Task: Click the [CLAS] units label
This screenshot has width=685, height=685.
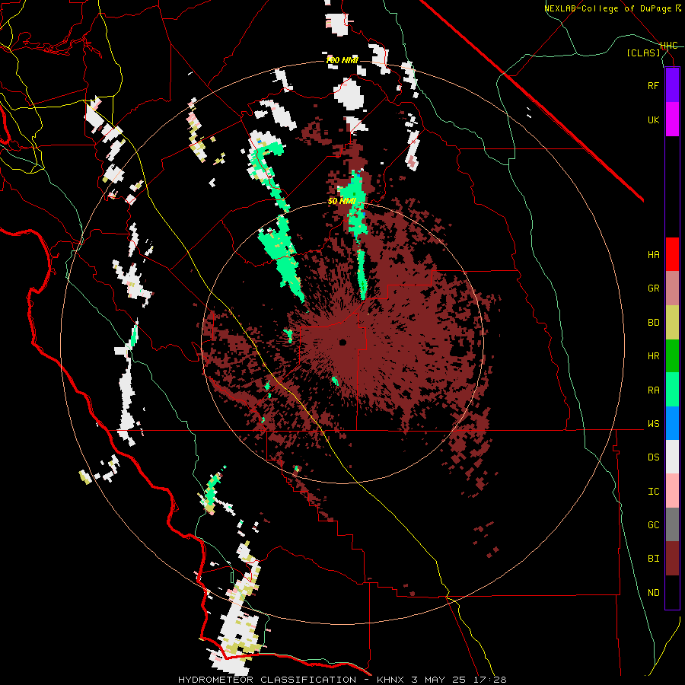Action: coord(643,53)
